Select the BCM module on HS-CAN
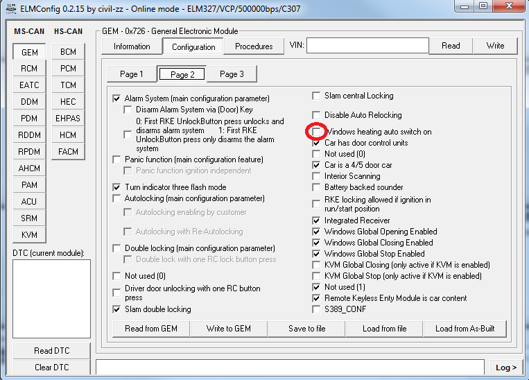 (68, 52)
